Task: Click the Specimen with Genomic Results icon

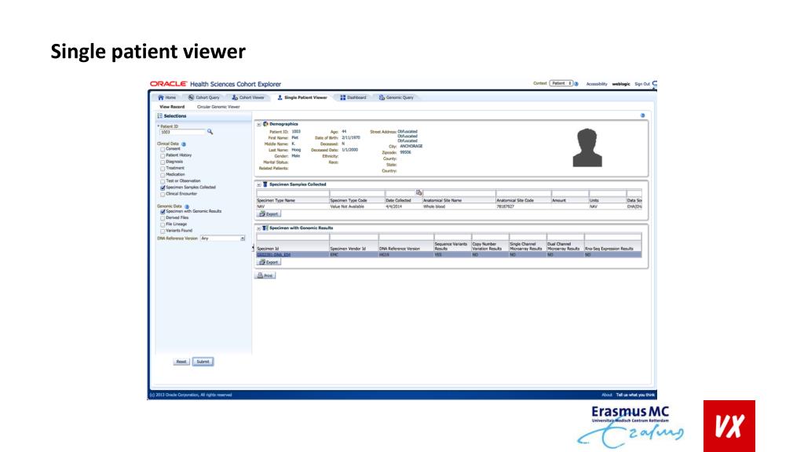Action: pos(265,228)
